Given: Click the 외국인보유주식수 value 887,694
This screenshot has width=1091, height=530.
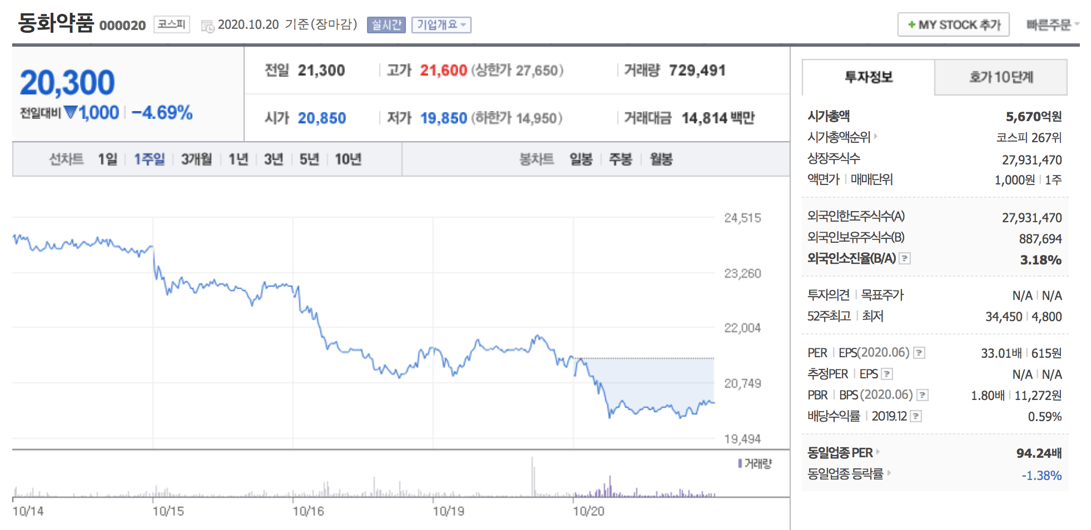Looking at the screenshot, I should click(x=1040, y=239).
